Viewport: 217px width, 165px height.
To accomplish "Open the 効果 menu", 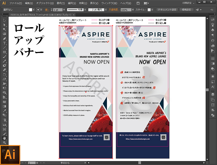I will (x=83, y=3).
